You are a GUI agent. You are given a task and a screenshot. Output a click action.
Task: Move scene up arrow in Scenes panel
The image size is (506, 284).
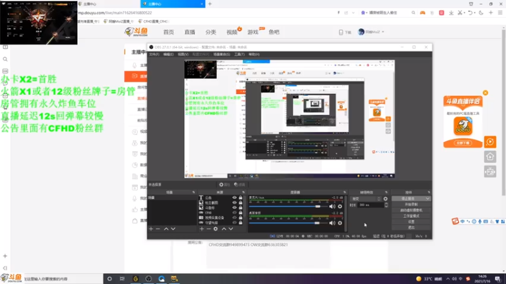166,228
